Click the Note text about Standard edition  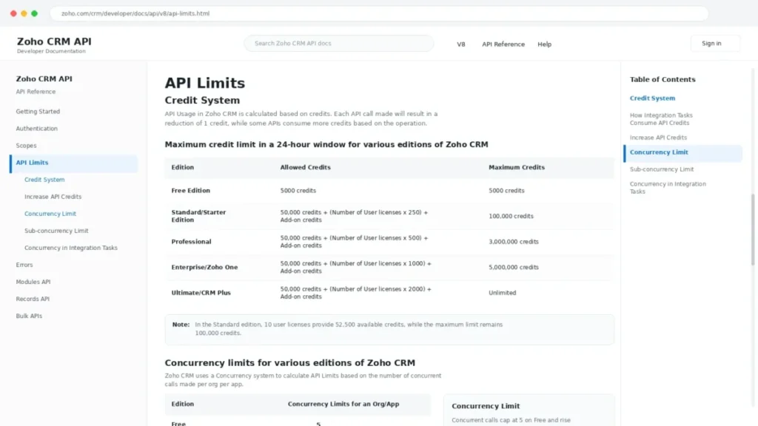click(349, 329)
